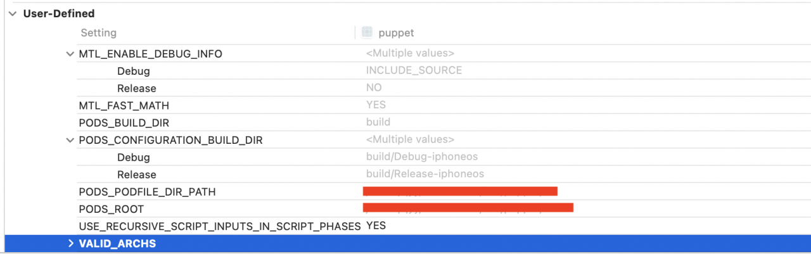Select the PODS_PODFILE_DIR_PATH setting
The image size is (811, 254).
click(147, 191)
